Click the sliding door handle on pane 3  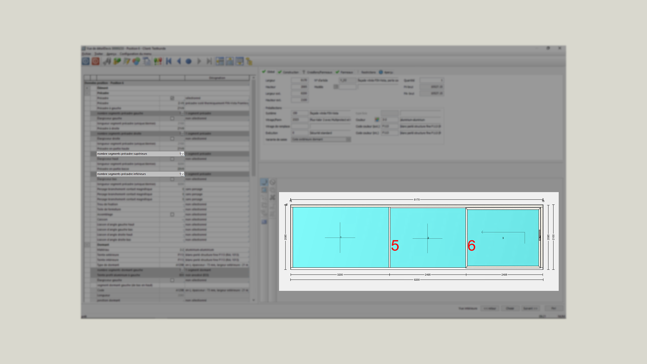point(540,235)
